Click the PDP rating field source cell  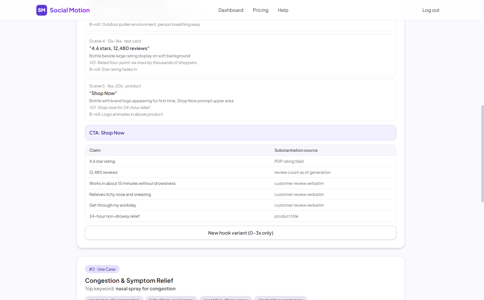(289, 161)
